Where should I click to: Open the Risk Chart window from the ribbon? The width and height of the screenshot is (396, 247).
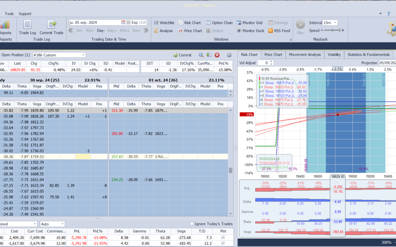point(190,23)
